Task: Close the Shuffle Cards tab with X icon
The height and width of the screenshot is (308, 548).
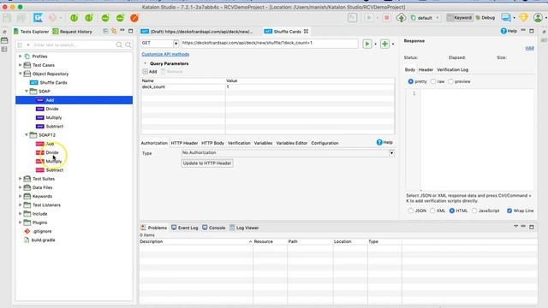Action: click(x=307, y=32)
